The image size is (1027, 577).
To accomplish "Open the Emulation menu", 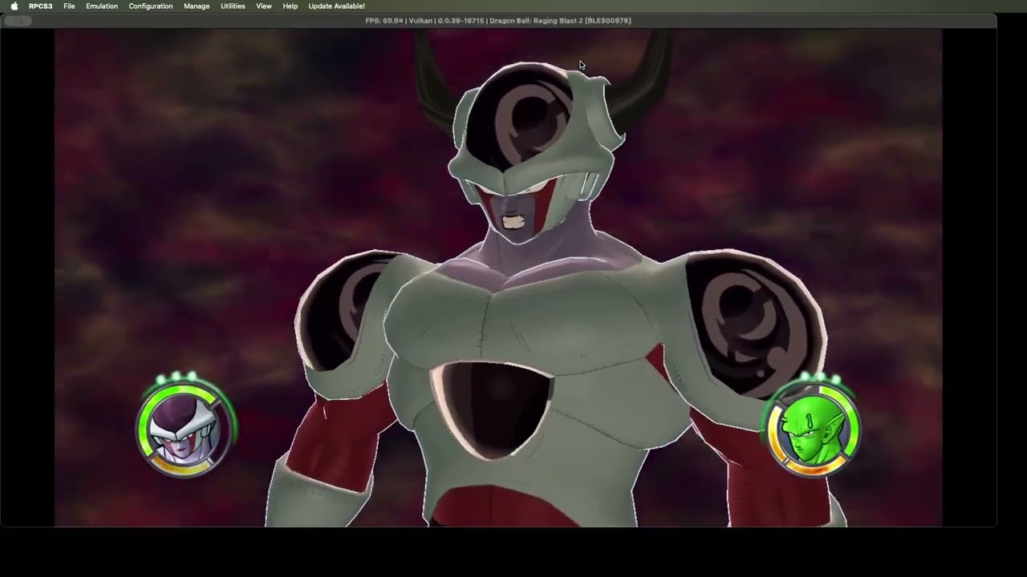I will pos(102,6).
